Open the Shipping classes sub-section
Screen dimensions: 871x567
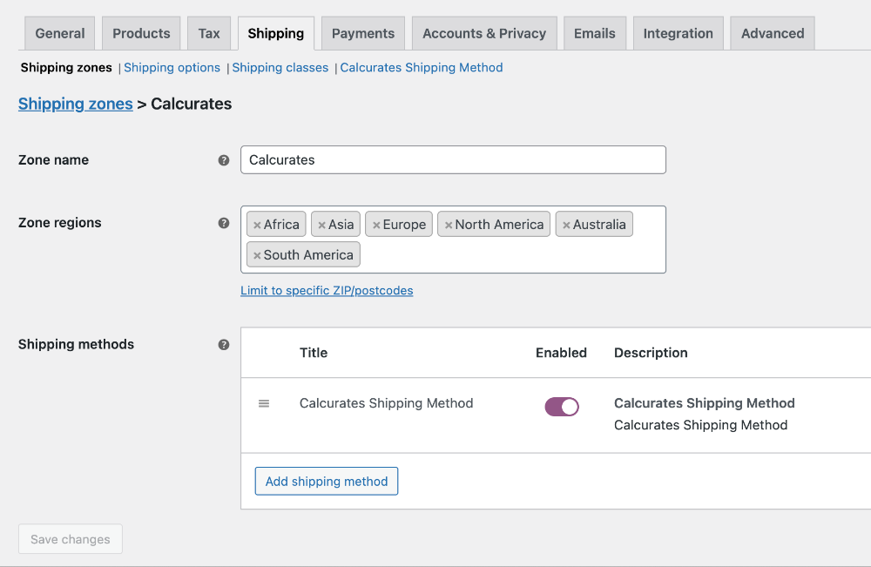[280, 68]
